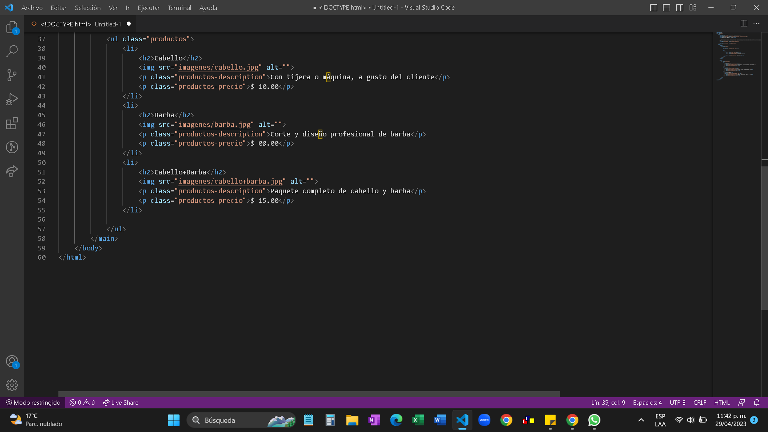Open the Ejecutar menu
This screenshot has width=768, height=432.
tap(148, 8)
